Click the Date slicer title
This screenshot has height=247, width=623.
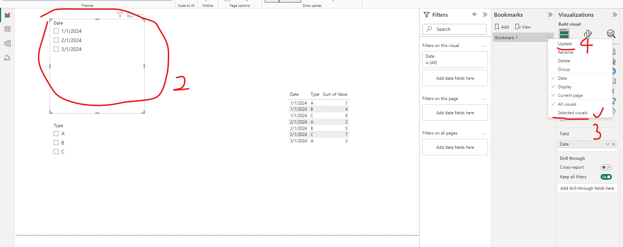[58, 23]
